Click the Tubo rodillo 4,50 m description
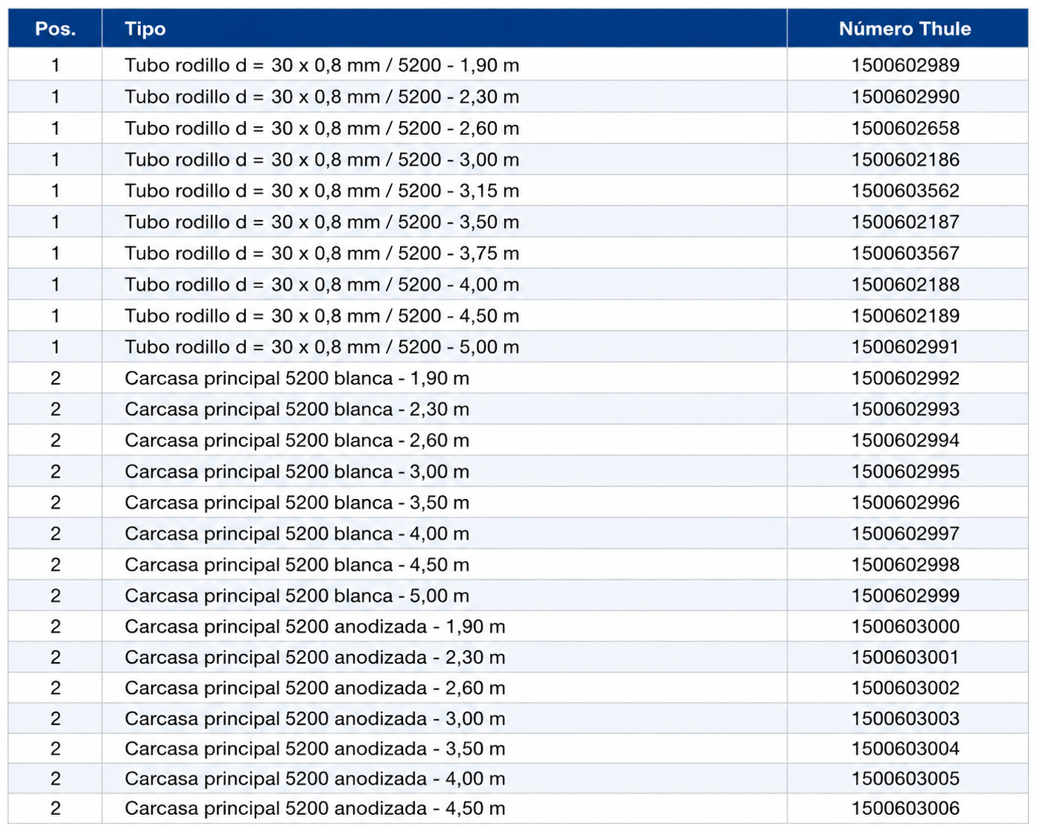The width and height of the screenshot is (1037, 826). tap(322, 315)
